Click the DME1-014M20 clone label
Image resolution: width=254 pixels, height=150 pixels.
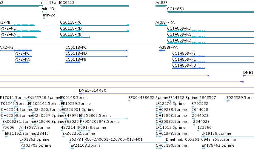(93, 91)
